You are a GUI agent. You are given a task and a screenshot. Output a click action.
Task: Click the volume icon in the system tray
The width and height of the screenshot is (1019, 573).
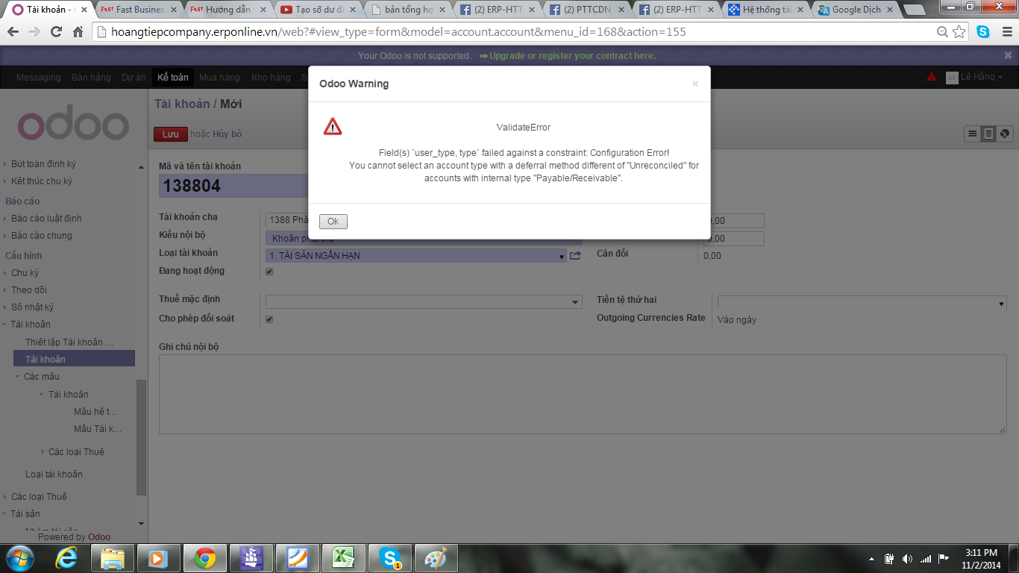[x=907, y=558]
